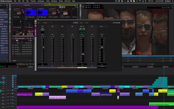The image size is (174, 109).
Task: Switch to the Group Clips bin tab
Action: 27,5
